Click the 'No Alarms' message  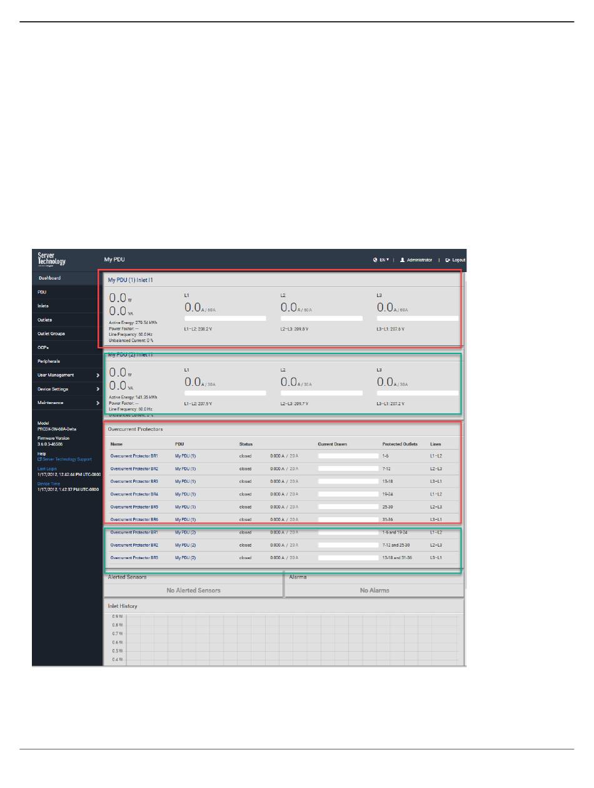375,590
